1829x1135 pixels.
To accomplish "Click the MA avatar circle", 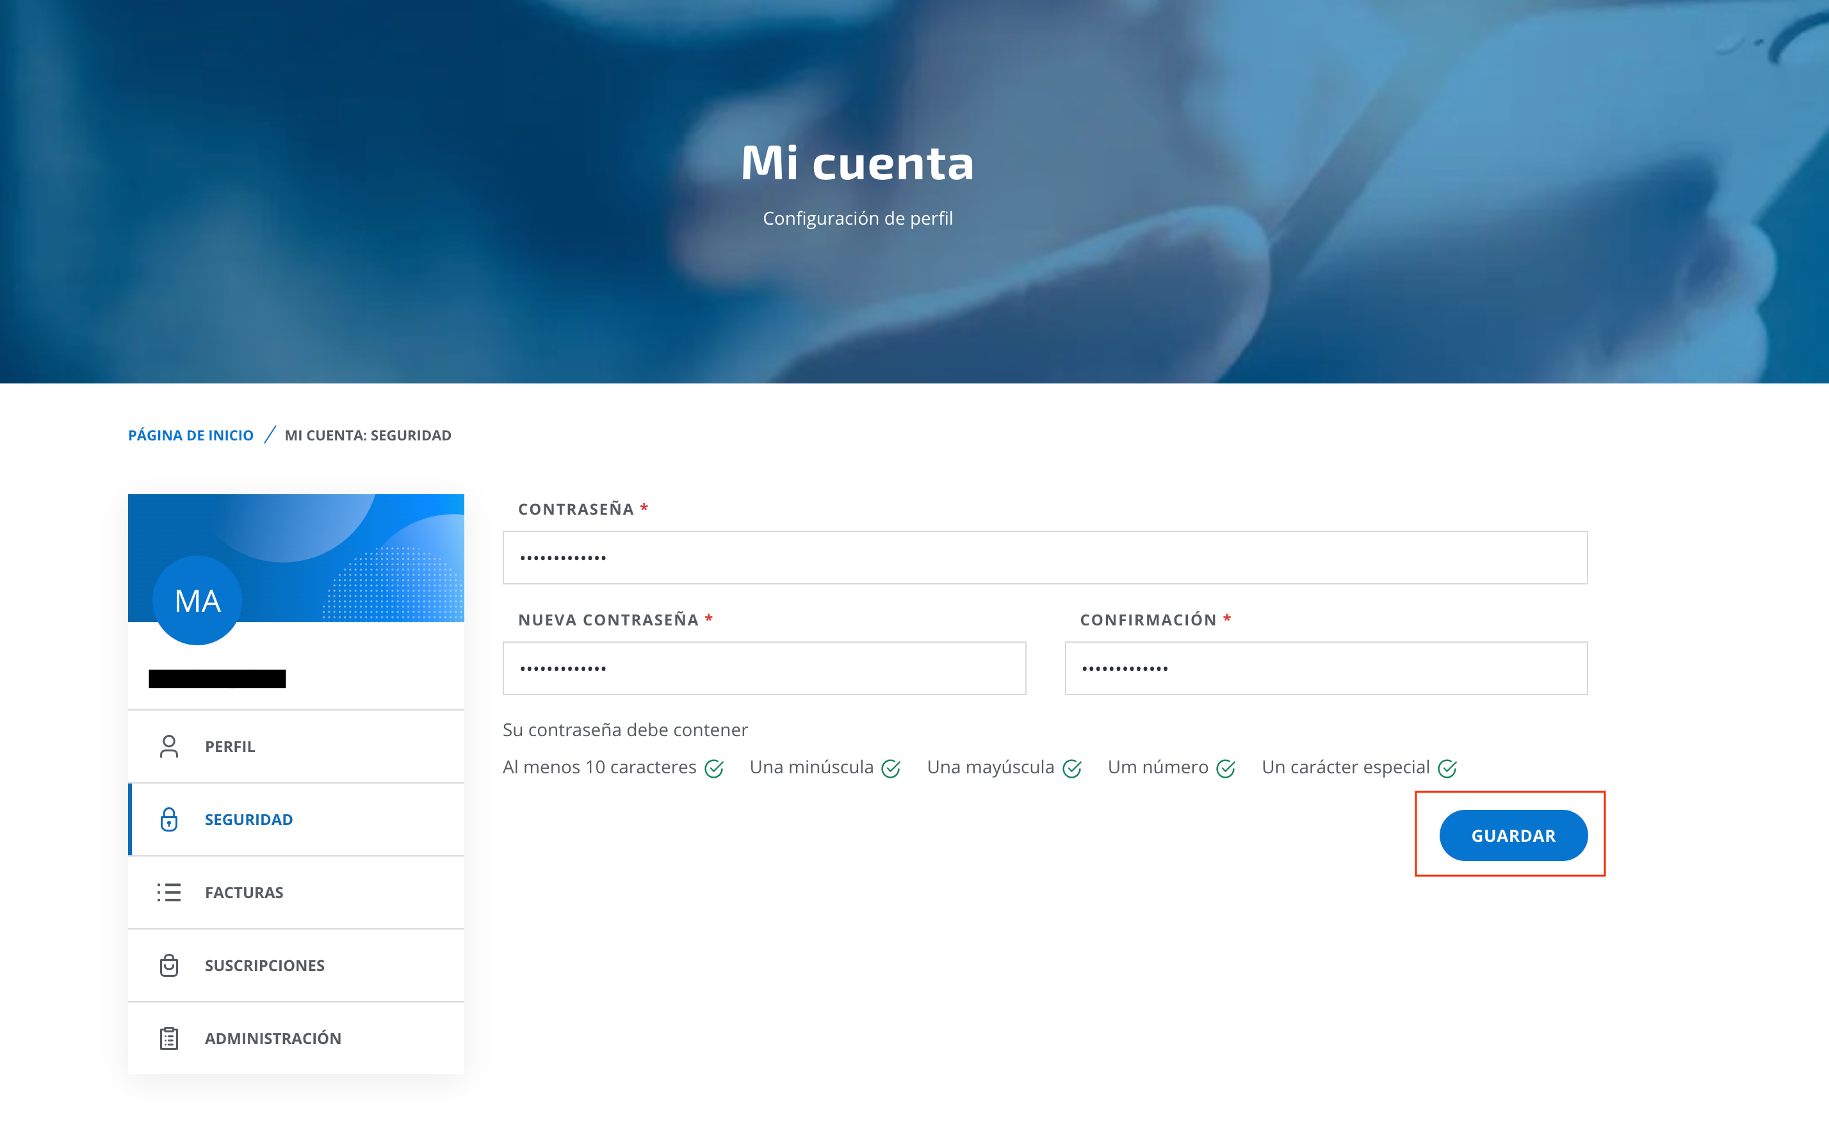I will click(197, 600).
